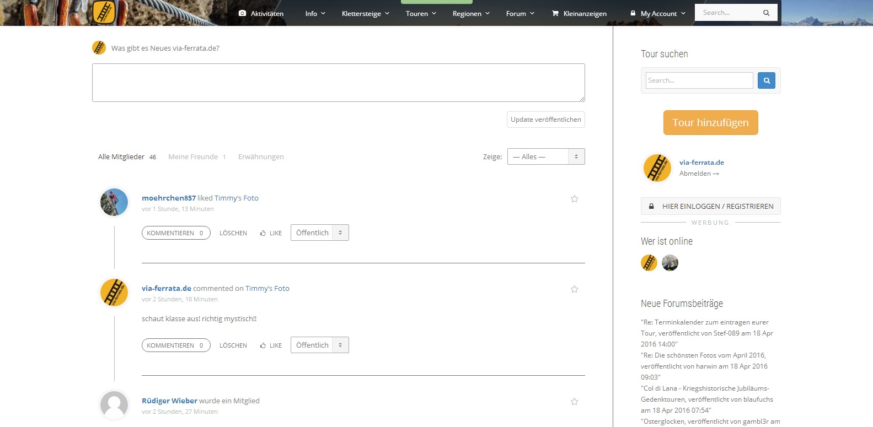Switch to Erwähnungen tab
873x427 pixels.
tap(261, 157)
